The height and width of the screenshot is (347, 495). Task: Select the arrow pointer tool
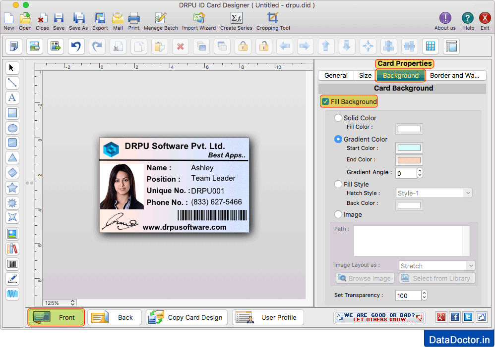click(12, 68)
